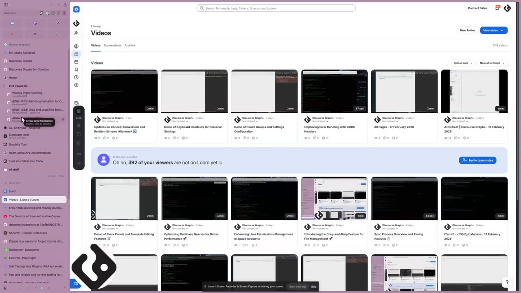Open the 57 sec Improving Error Handling thumbnail
521x293 pixels.
[x=334, y=91]
